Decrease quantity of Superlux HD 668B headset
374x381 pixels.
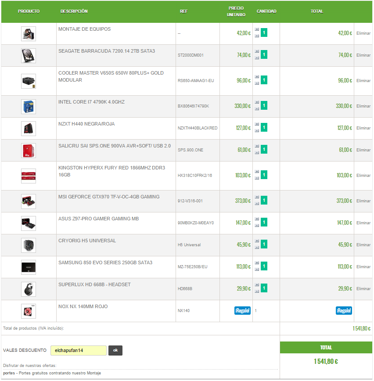[257, 291]
